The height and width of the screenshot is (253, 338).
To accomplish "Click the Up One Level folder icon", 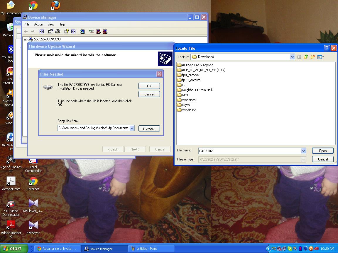I will [306, 57].
